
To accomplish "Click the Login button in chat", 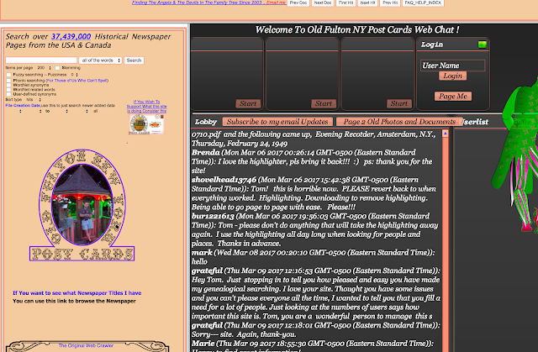I will click(x=452, y=76).
